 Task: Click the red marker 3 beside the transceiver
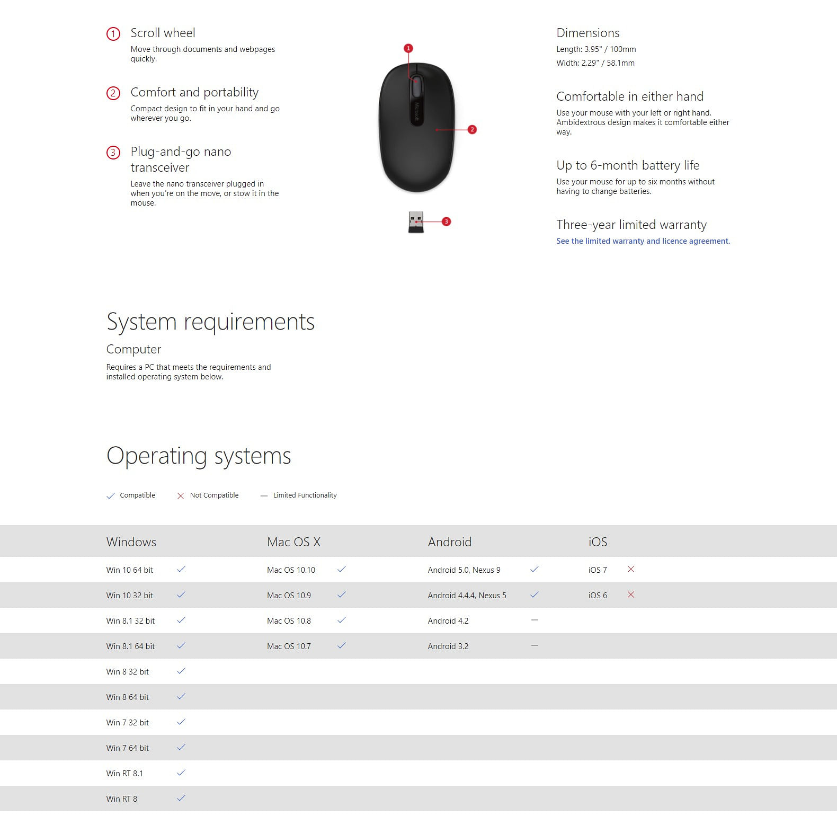(447, 221)
